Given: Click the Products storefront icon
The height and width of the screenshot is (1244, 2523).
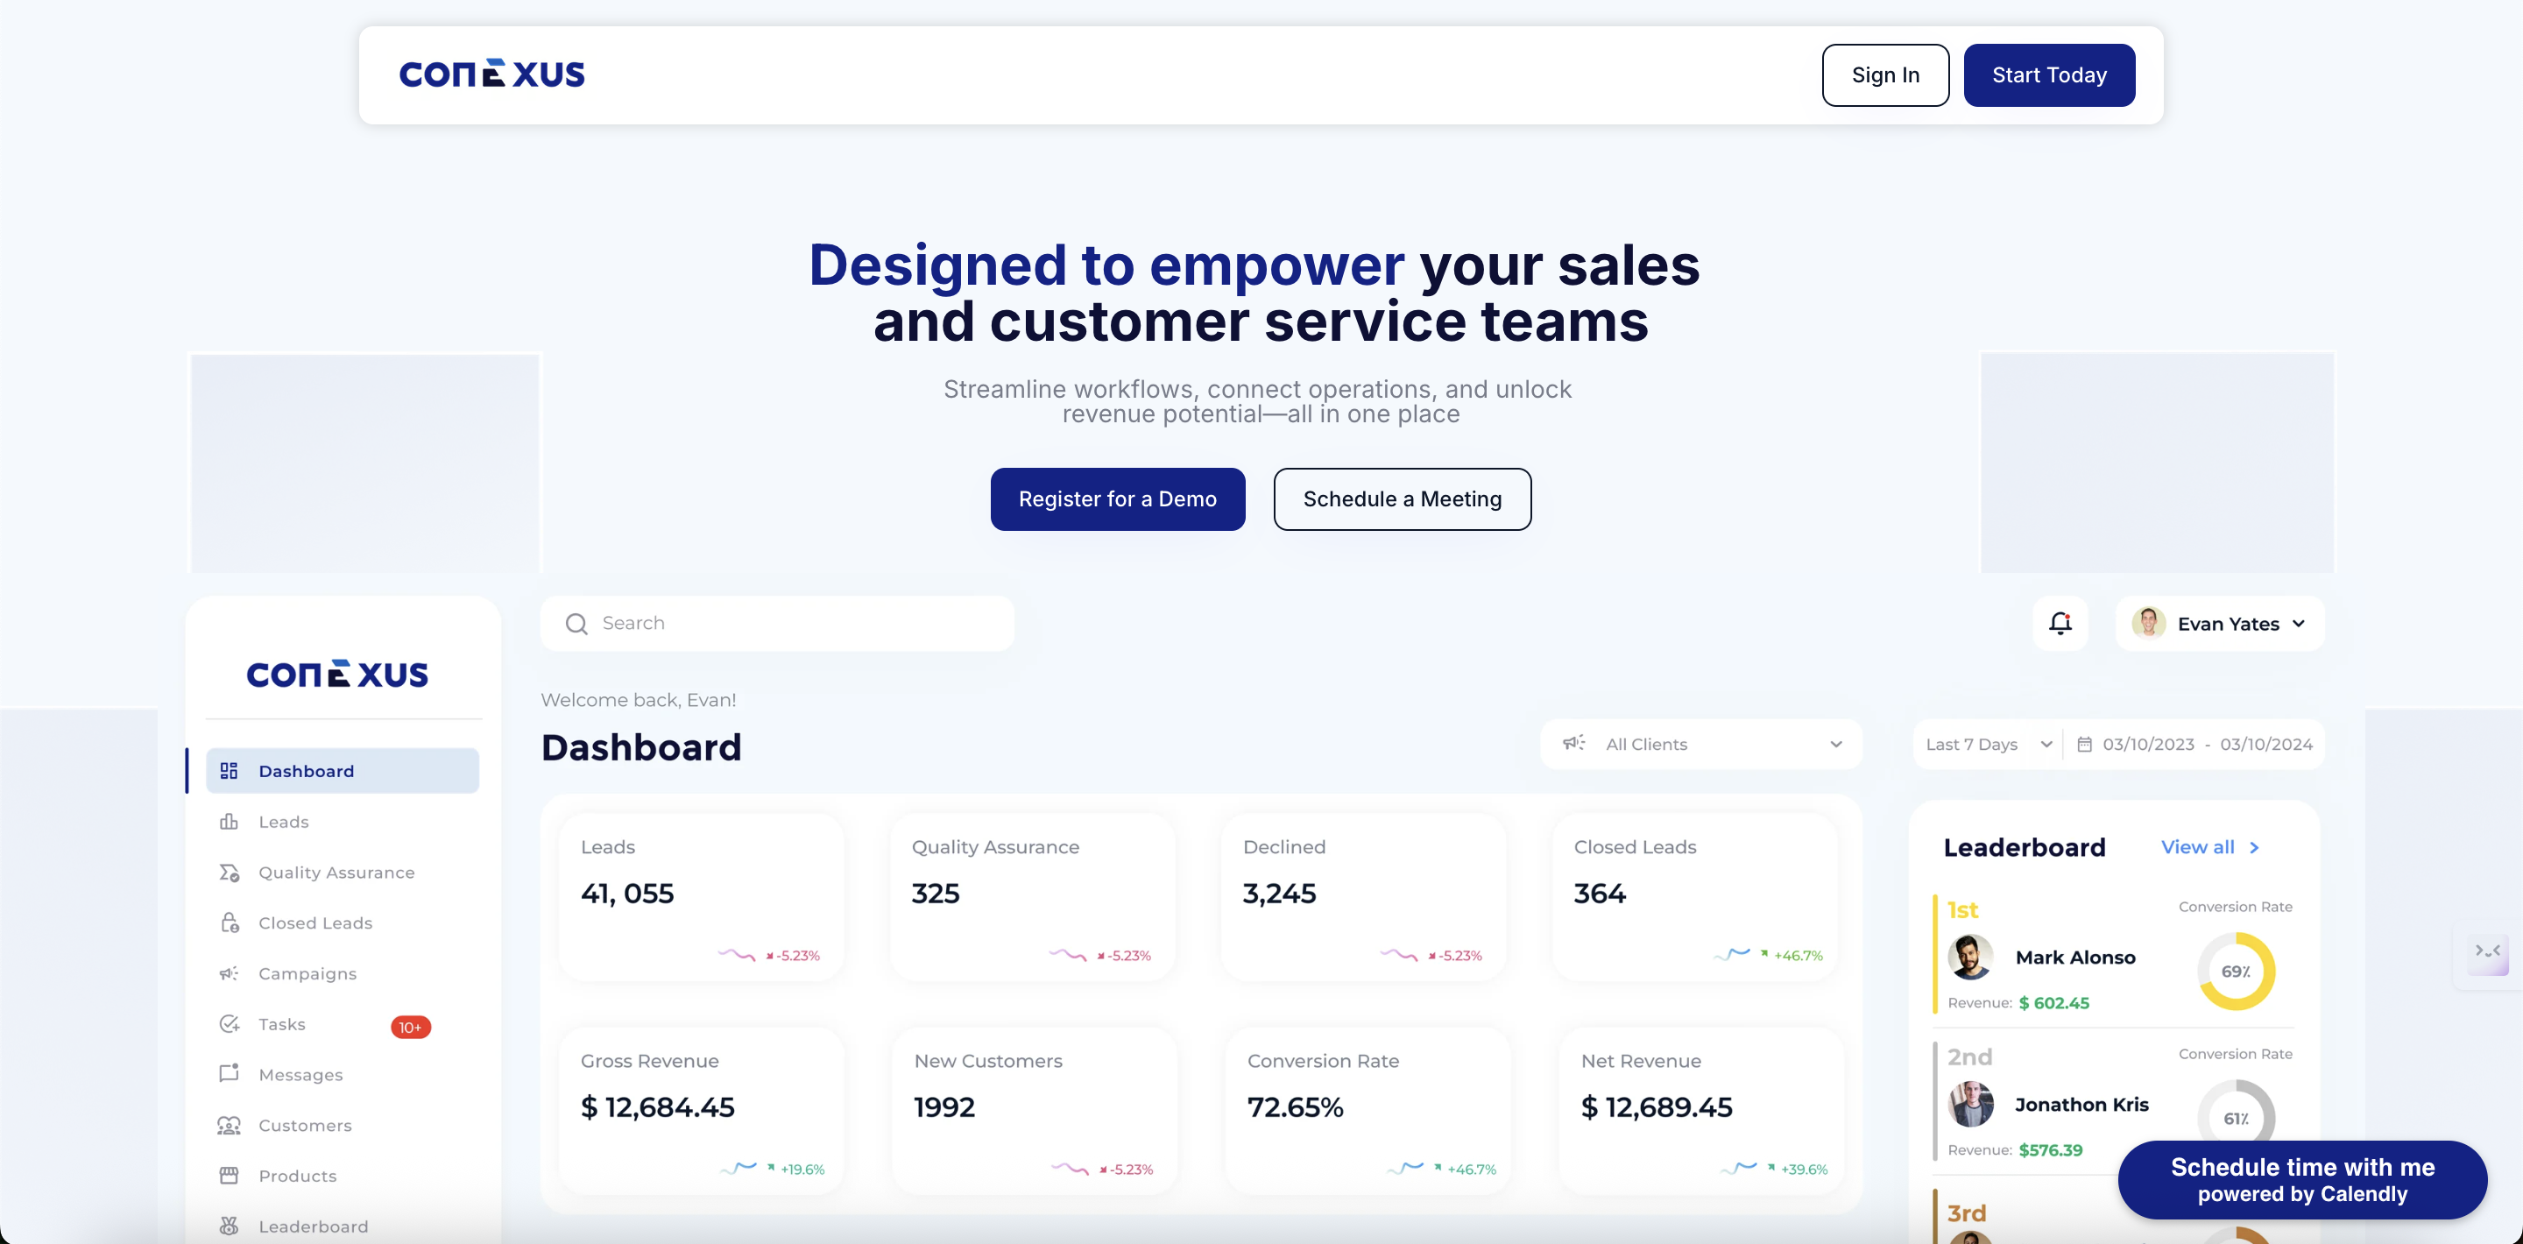Looking at the screenshot, I should 230,1176.
